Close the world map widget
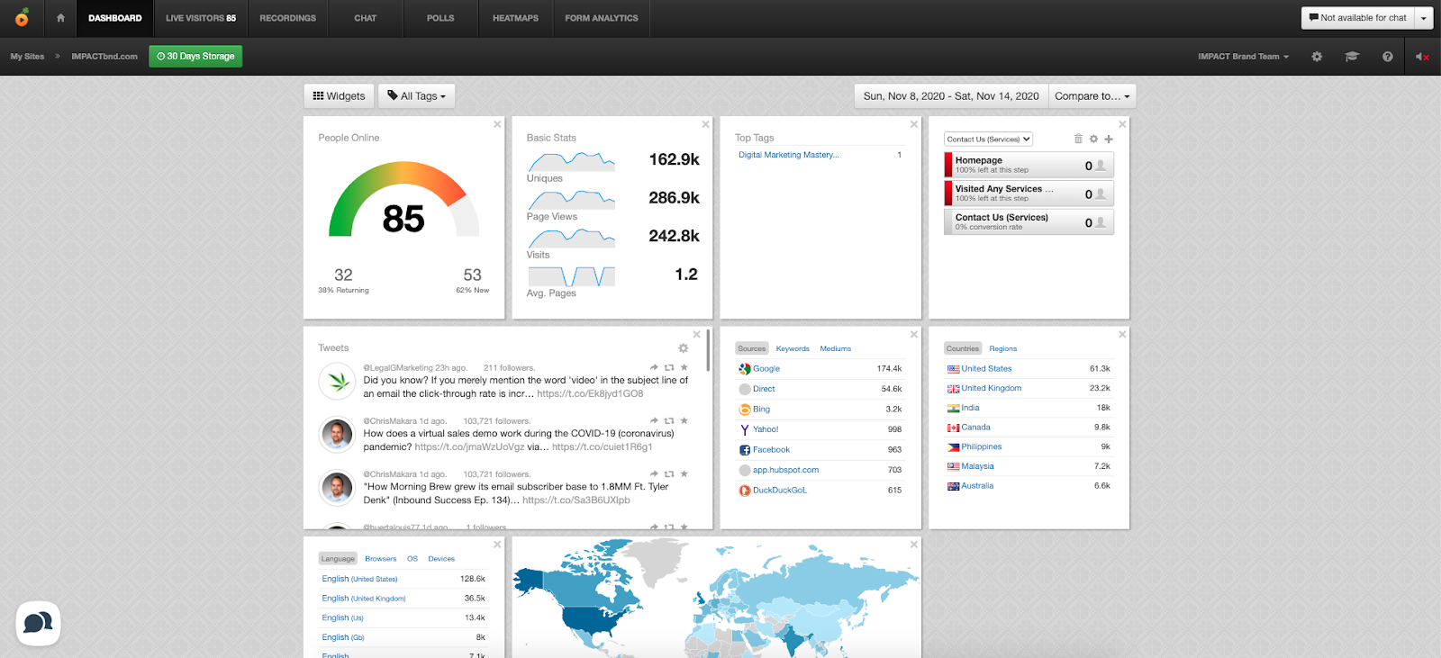 tap(914, 545)
